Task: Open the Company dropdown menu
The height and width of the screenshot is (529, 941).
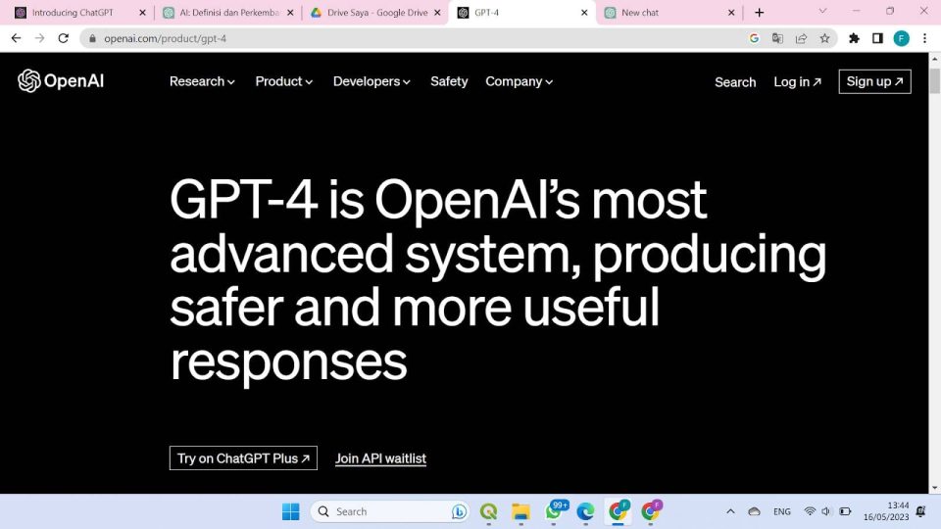Action: point(519,81)
